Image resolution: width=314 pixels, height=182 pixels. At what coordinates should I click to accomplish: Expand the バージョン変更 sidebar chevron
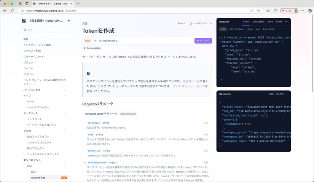click(x=65, y=90)
